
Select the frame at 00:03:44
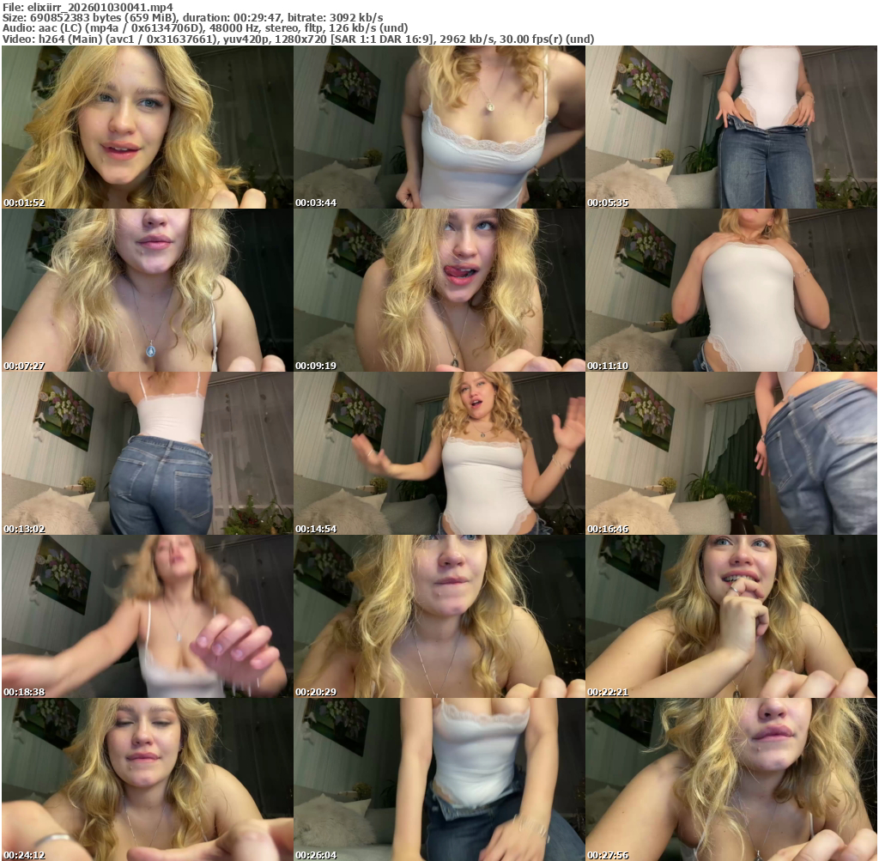pyautogui.click(x=439, y=126)
